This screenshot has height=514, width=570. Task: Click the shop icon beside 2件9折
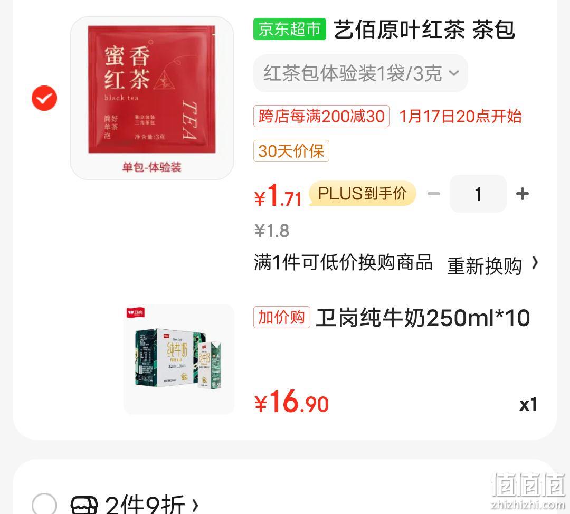[84, 505]
